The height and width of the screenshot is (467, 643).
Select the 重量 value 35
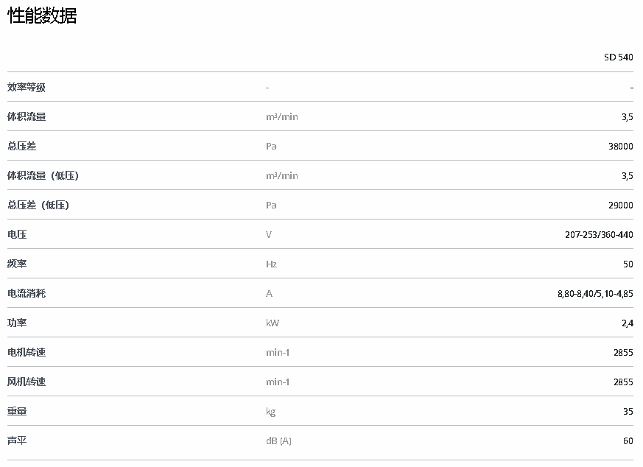coord(628,412)
